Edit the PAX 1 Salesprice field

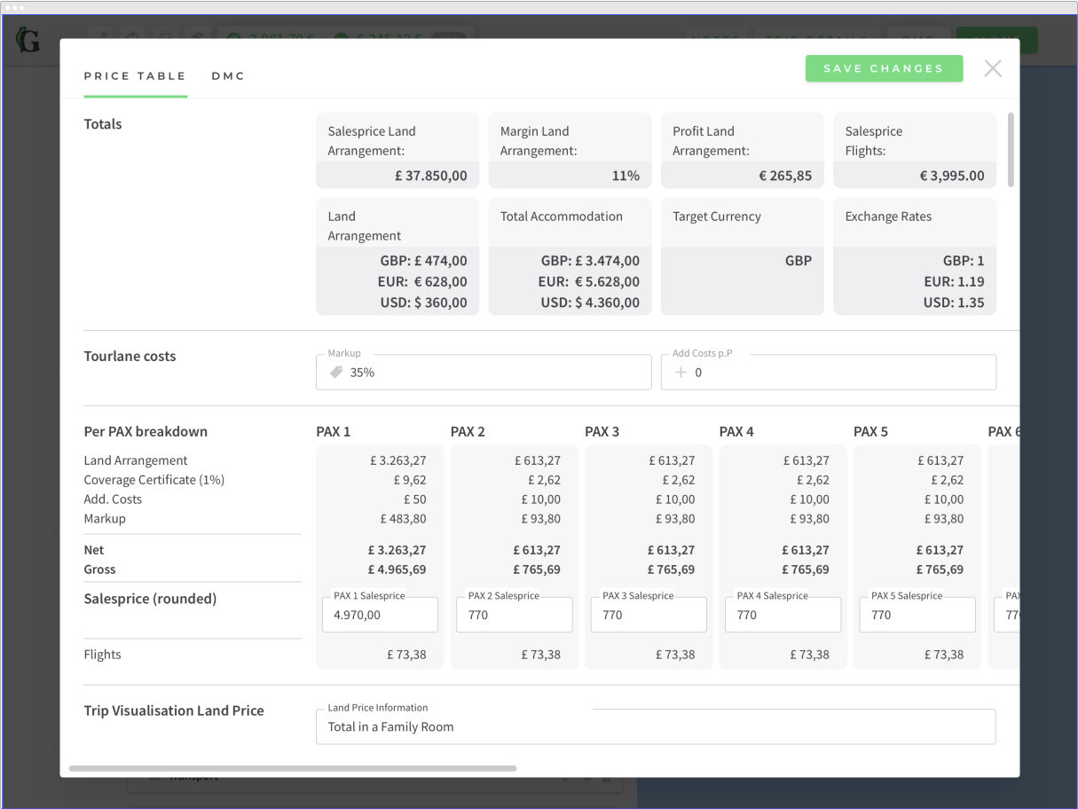tap(380, 615)
